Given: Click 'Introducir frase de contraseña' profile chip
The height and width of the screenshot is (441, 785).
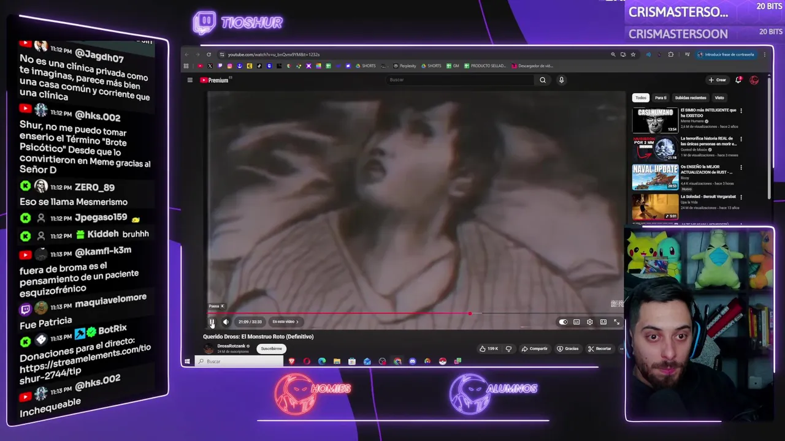Looking at the screenshot, I should pos(726,55).
